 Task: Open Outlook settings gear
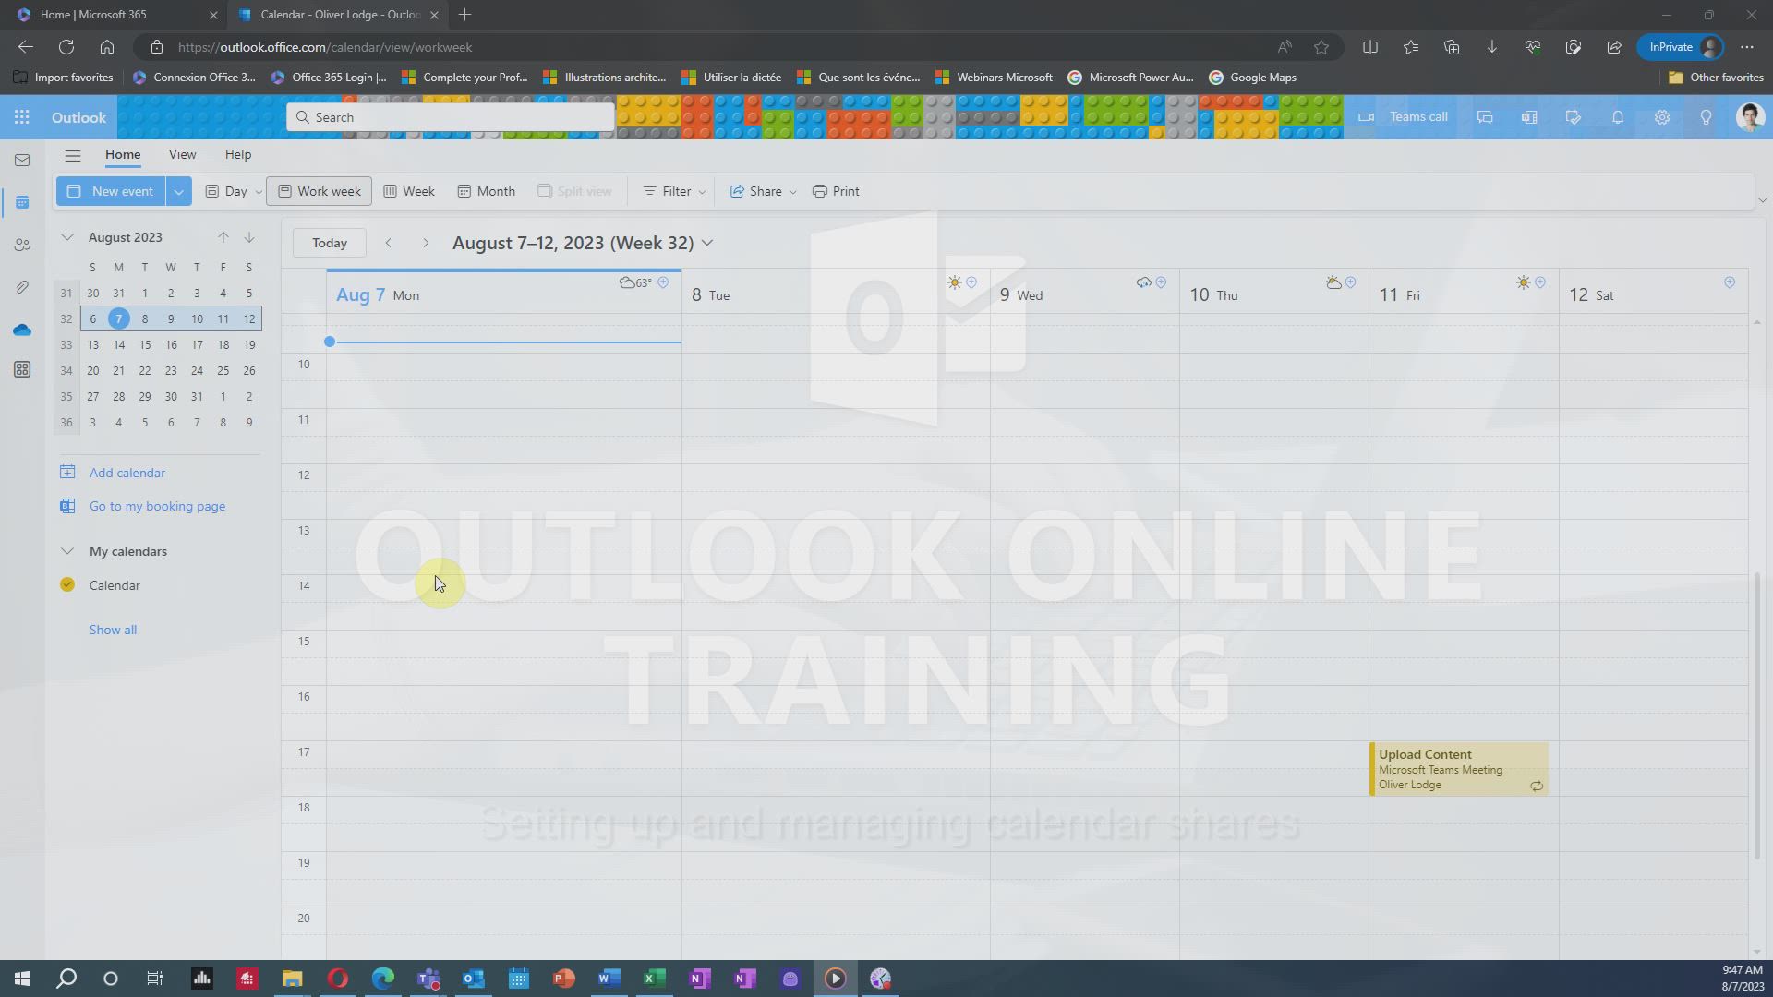click(x=1662, y=117)
